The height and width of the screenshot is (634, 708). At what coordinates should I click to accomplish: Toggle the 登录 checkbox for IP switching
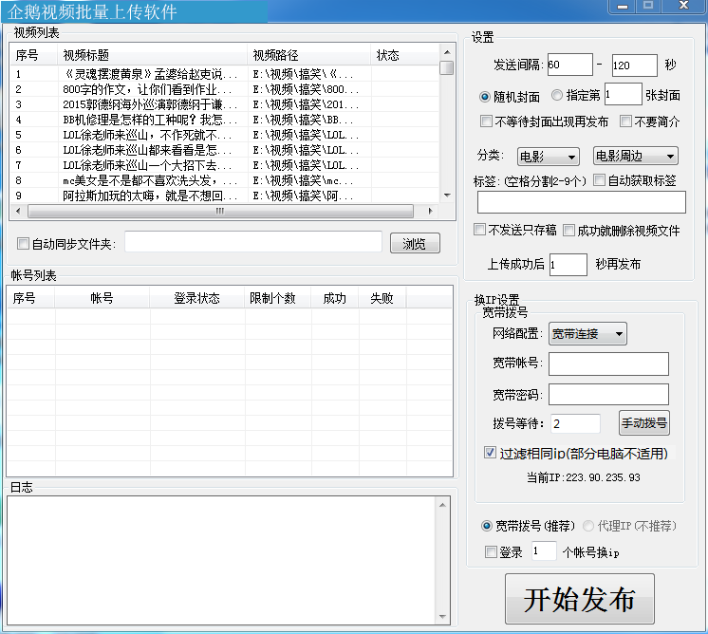click(491, 551)
